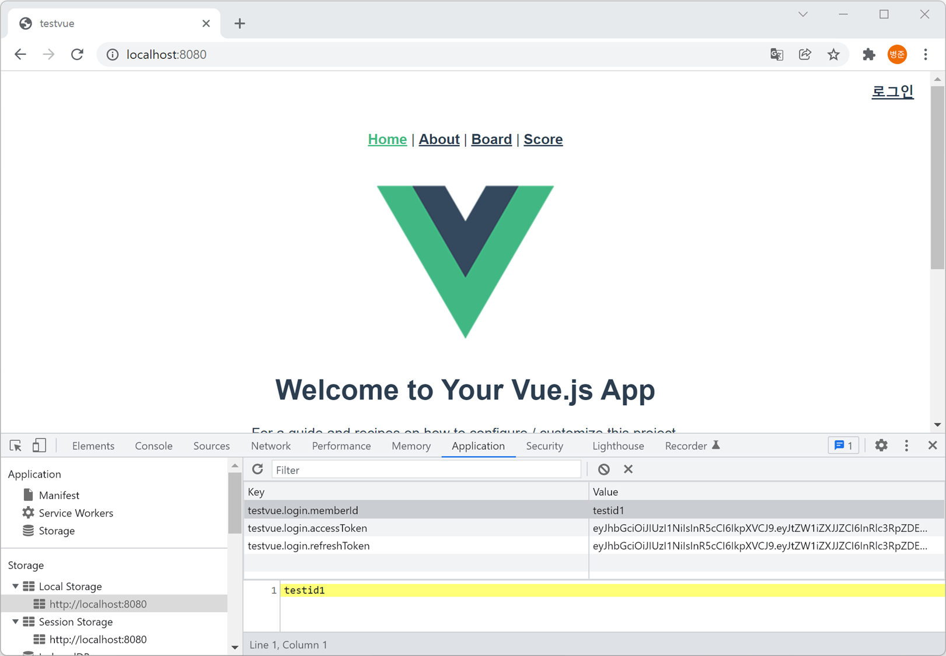The width and height of the screenshot is (946, 656).
Task: Open Service Workers in the sidebar
Action: point(76,513)
